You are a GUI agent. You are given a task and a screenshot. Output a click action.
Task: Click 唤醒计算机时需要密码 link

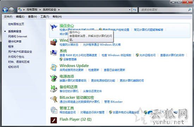[x=73, y=81]
